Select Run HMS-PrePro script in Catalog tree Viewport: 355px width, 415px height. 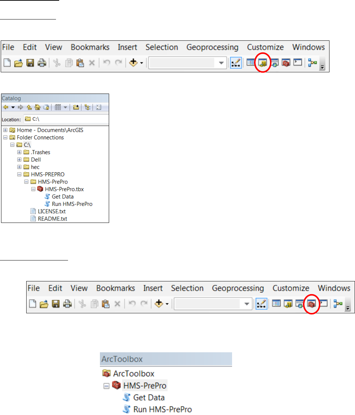(72, 204)
